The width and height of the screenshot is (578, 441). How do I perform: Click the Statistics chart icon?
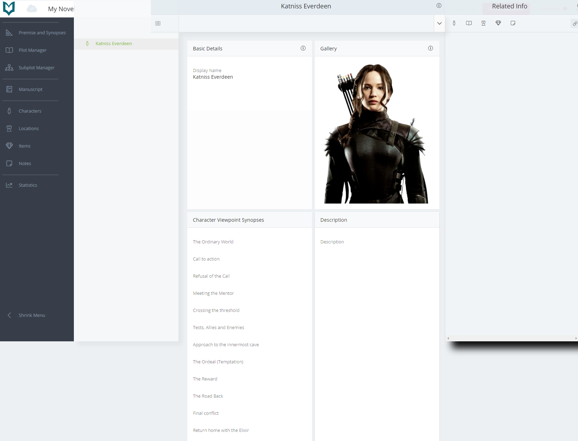tap(9, 185)
